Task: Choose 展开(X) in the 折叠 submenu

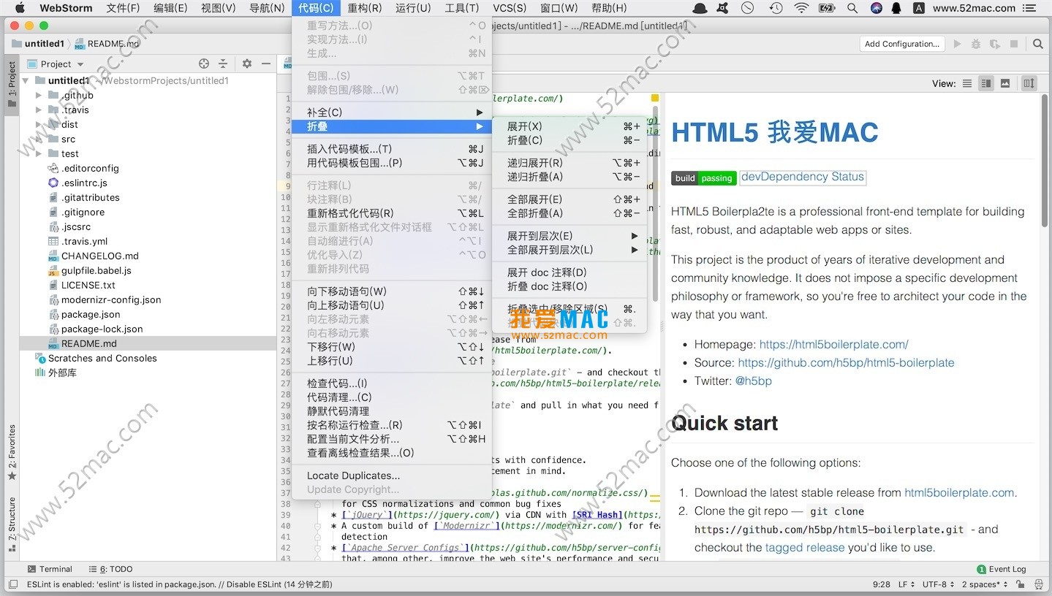Action: point(569,126)
